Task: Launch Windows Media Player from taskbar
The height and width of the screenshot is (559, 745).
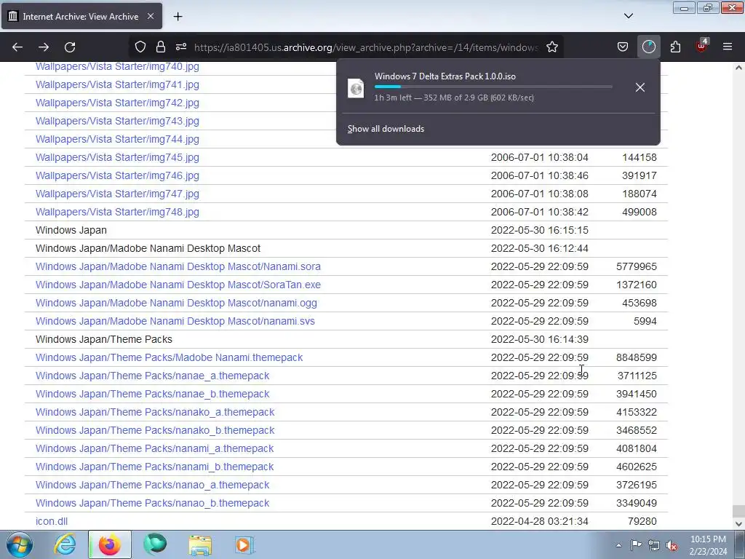Action: coord(244,544)
